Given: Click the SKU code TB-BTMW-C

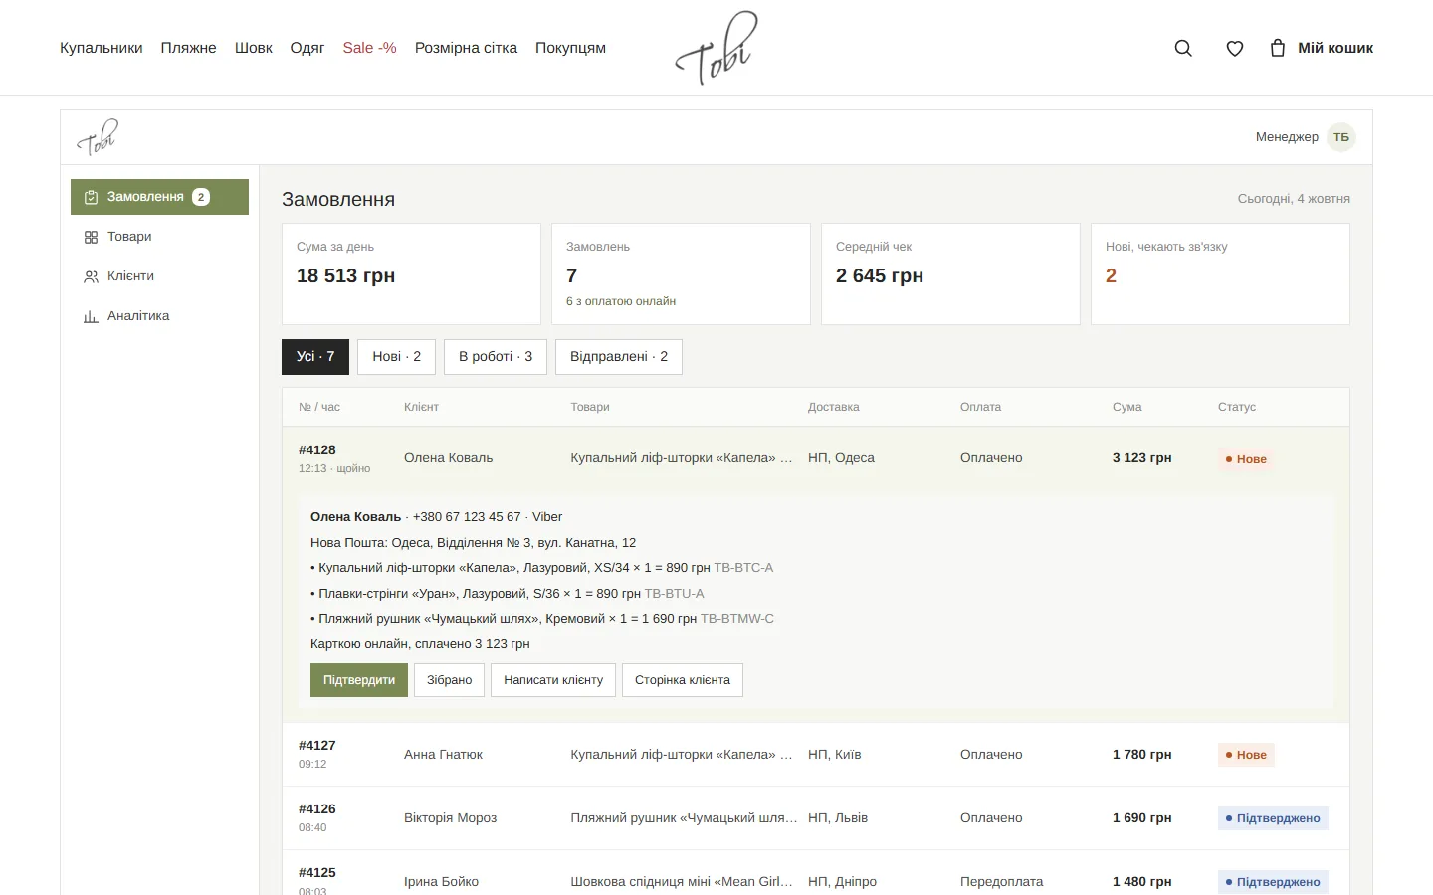Looking at the screenshot, I should pos(737,619).
